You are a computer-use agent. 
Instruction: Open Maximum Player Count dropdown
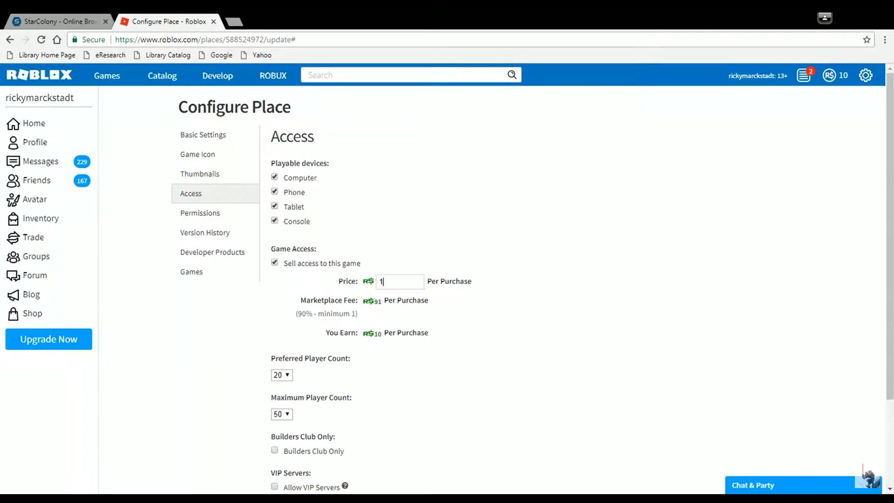(x=282, y=414)
